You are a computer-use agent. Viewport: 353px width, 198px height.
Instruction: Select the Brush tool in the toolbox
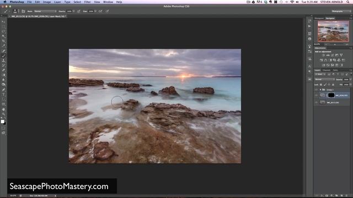point(3,56)
